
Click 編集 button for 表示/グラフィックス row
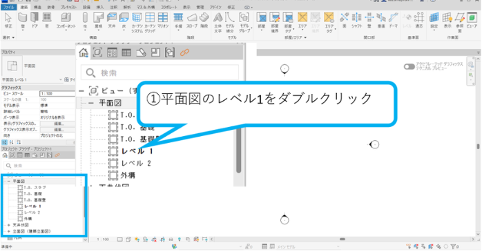(x=57, y=124)
